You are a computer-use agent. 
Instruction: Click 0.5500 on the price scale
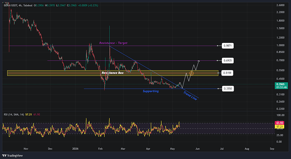(x=280, y=70)
